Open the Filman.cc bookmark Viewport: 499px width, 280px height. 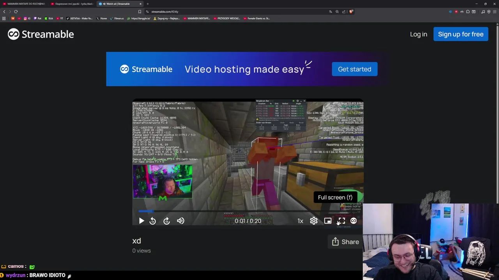[x=117, y=18]
